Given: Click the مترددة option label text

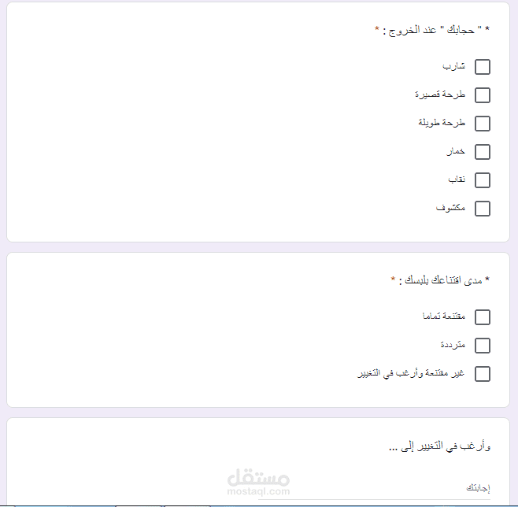Looking at the screenshot, I should pyautogui.click(x=453, y=346).
